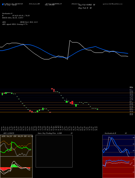135x178 pixels.
Task: Click the 61.12 price axis label
Action: coord(131,106)
